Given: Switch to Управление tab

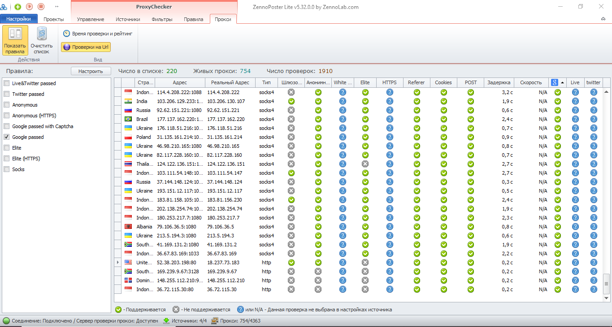Looking at the screenshot, I should pos(91,19).
